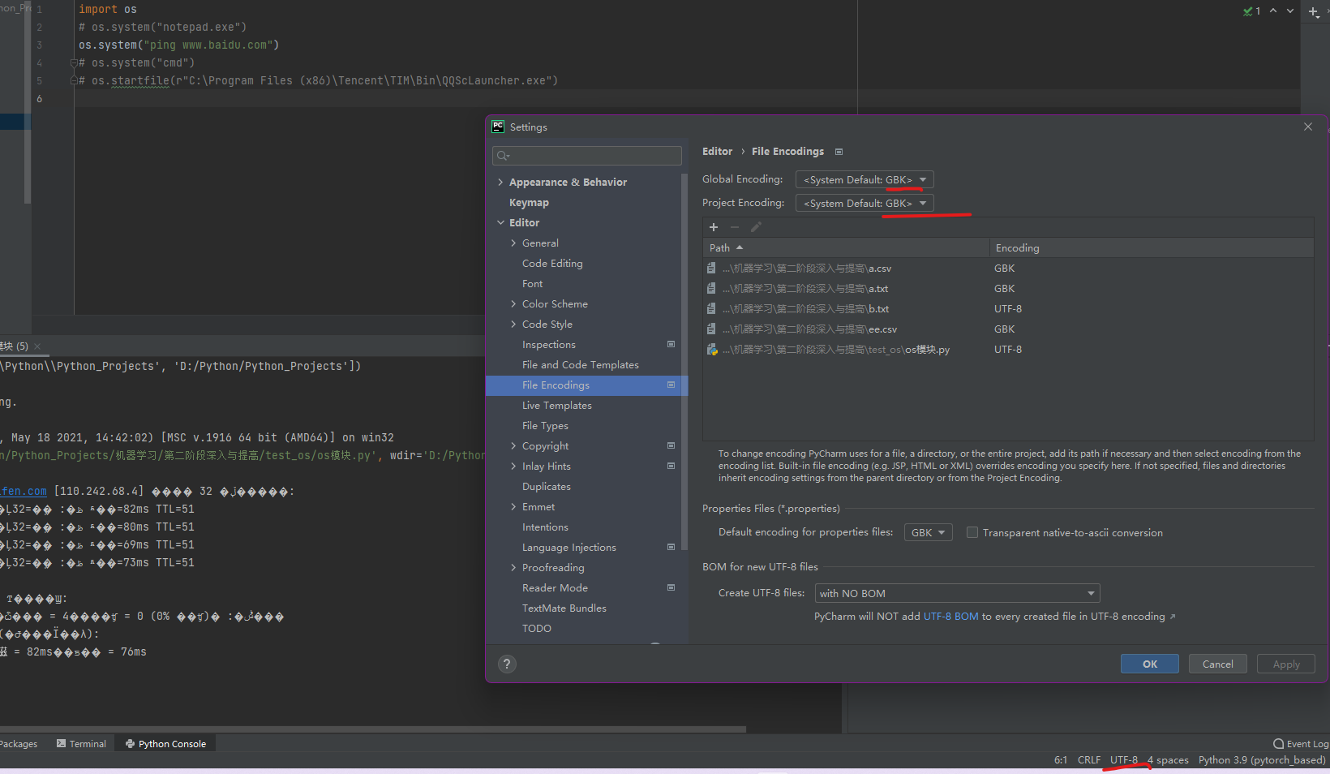Open properties files encoding GBK dropdown
The height and width of the screenshot is (774, 1330).
[928, 532]
